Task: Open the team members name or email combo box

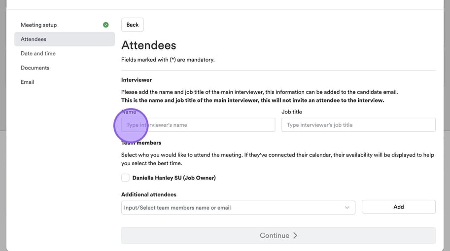Action: pos(232,208)
